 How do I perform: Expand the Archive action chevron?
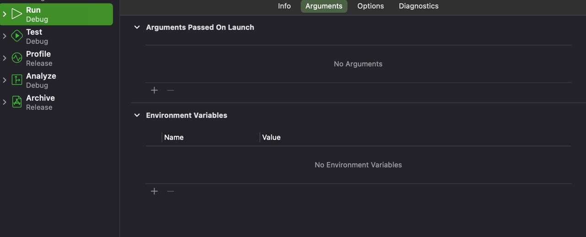point(5,102)
